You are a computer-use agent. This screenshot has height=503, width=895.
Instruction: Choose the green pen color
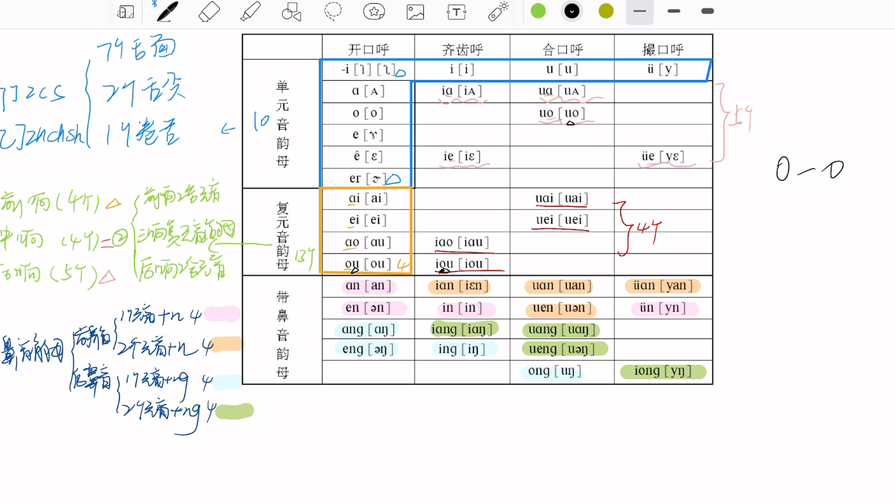tap(538, 11)
